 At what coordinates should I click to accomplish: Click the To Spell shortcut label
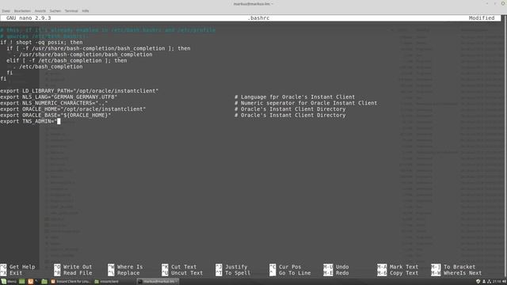click(238, 273)
